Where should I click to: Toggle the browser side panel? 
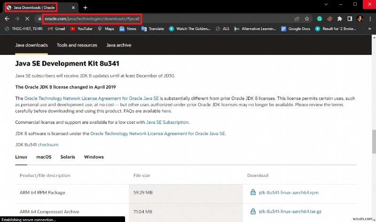point(350,19)
